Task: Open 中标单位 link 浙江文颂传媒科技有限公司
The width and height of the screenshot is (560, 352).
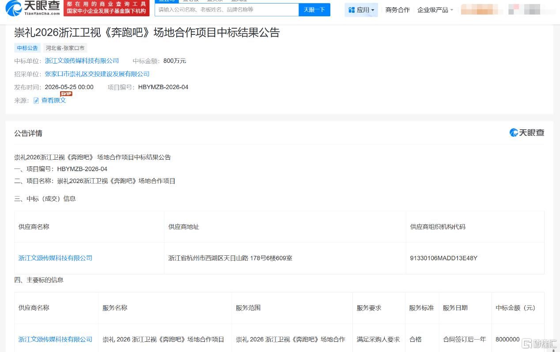Action: (x=82, y=61)
